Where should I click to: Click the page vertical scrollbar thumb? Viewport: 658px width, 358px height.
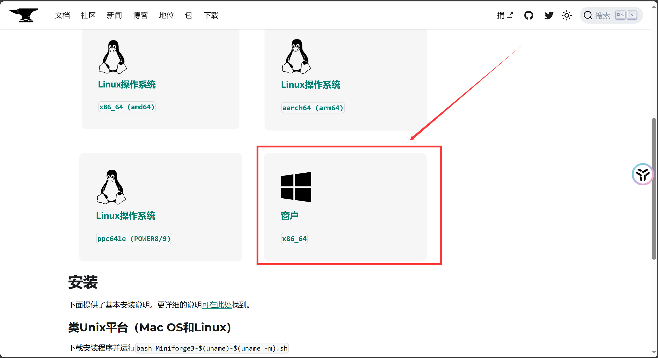click(x=654, y=189)
